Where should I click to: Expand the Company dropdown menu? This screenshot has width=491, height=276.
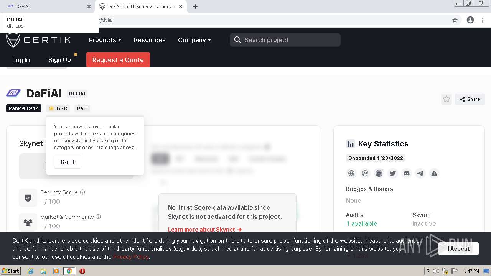[x=194, y=40]
